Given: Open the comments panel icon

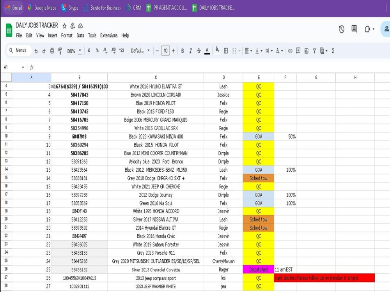Looking at the screenshot, I should coord(354,29).
